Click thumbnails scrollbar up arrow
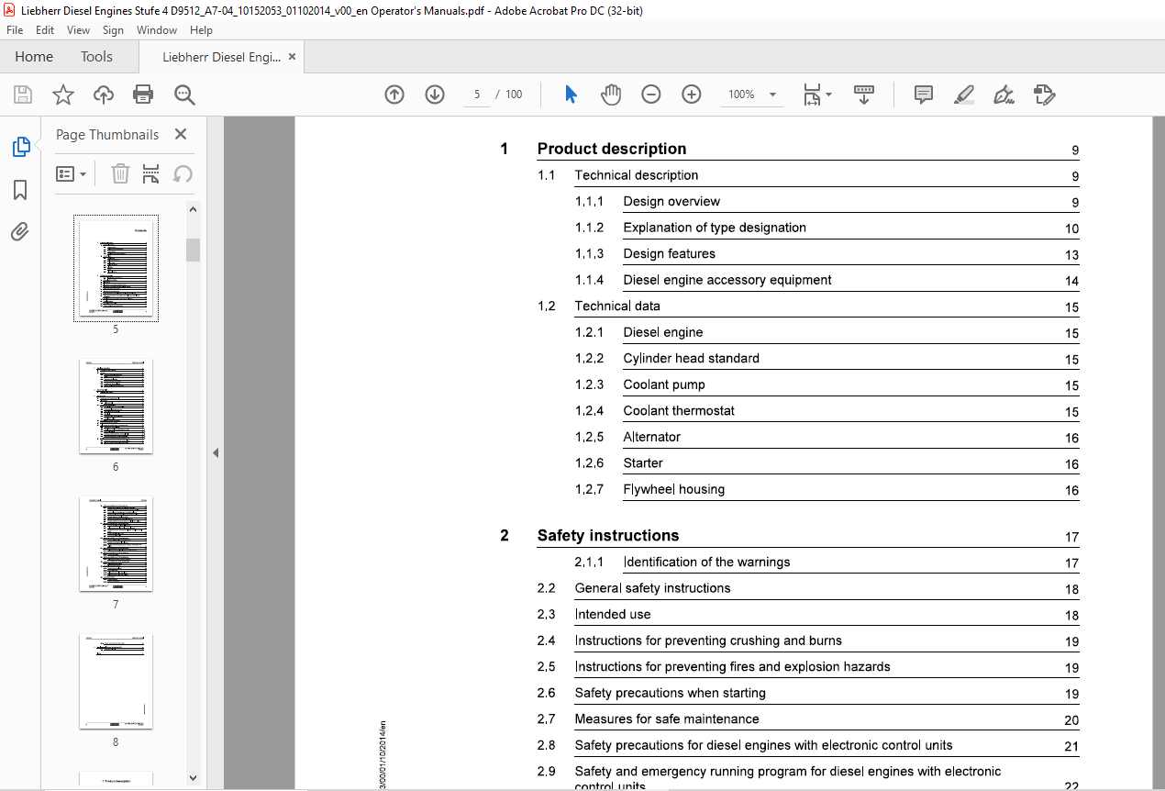This screenshot has width=1165, height=791. pyautogui.click(x=193, y=209)
